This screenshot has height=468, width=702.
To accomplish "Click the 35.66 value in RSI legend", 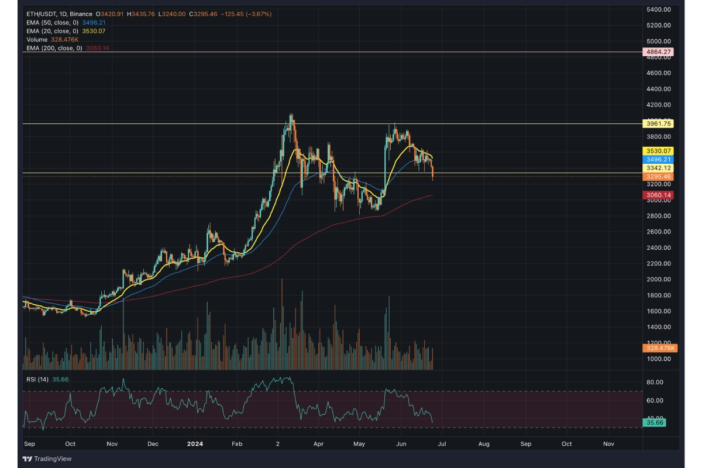I will click(x=61, y=379).
